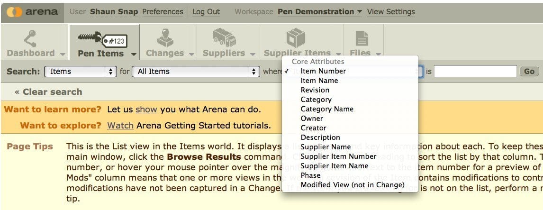Expand the Changes tab arrow
Viewport: 543px width, 210px height.
[x=191, y=55]
